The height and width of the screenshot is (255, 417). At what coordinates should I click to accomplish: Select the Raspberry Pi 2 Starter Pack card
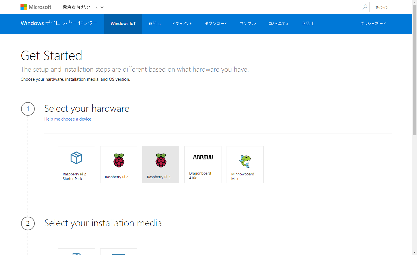(x=77, y=165)
